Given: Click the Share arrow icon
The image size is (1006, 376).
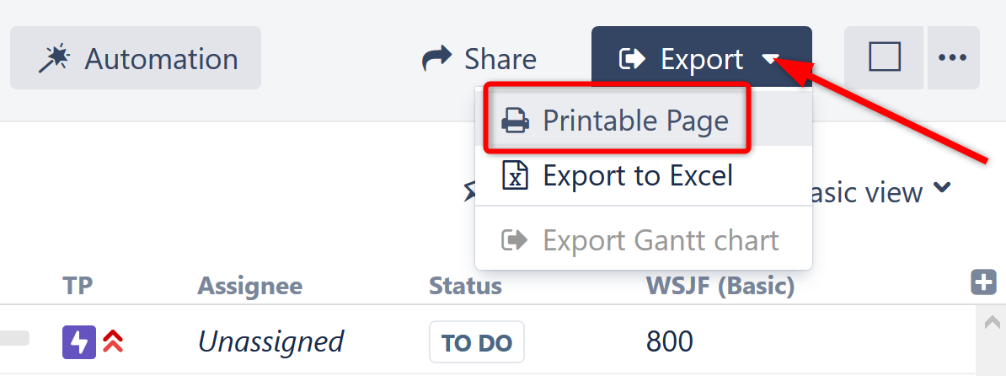Looking at the screenshot, I should pos(436,59).
